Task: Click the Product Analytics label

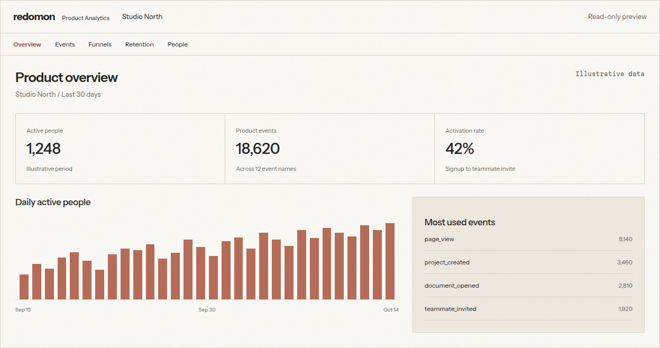Action: pos(86,18)
